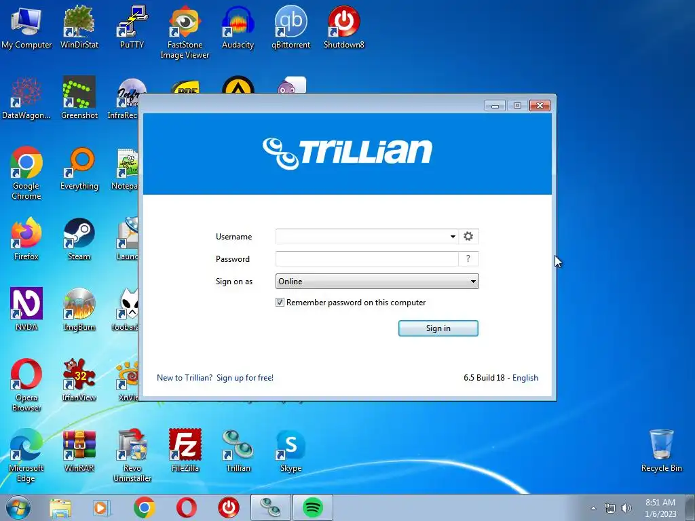This screenshot has height=521, width=695.
Task: Select the IrfanView desktop icon
Action: tap(79, 380)
